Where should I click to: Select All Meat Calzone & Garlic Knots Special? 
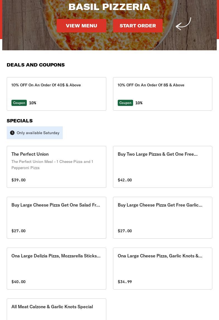[x=56, y=309]
